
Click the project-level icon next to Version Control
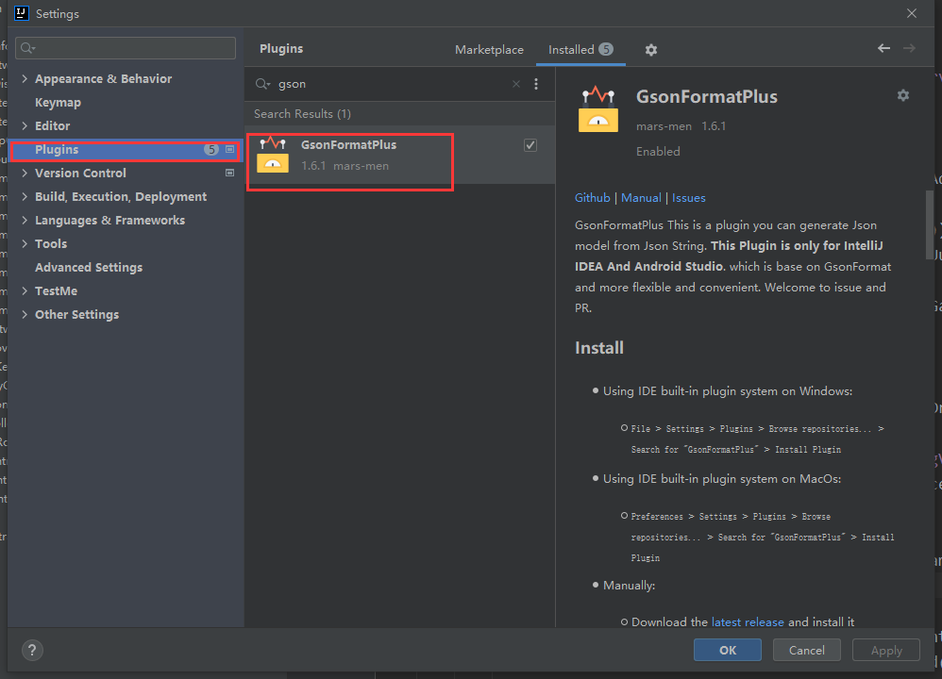(x=229, y=173)
